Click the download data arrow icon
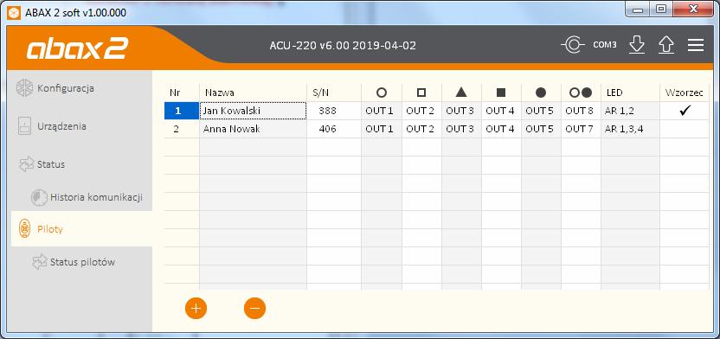The height and width of the screenshot is (339, 720). pyautogui.click(x=637, y=45)
